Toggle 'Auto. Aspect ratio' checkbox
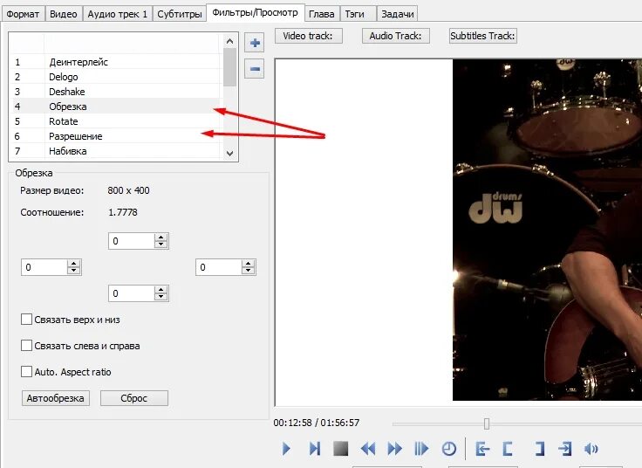Screen dimensions: 642x468 tap(26, 372)
